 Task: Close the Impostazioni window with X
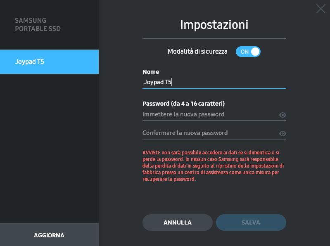point(321,9)
